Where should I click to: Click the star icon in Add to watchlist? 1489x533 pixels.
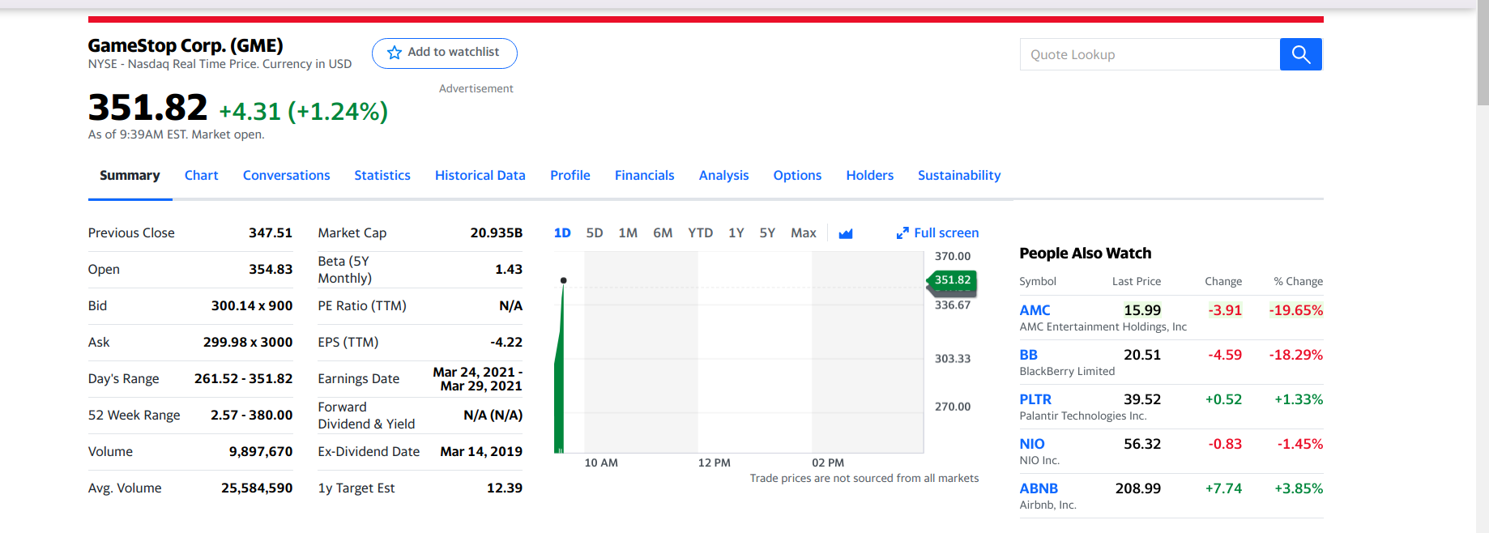pos(395,53)
